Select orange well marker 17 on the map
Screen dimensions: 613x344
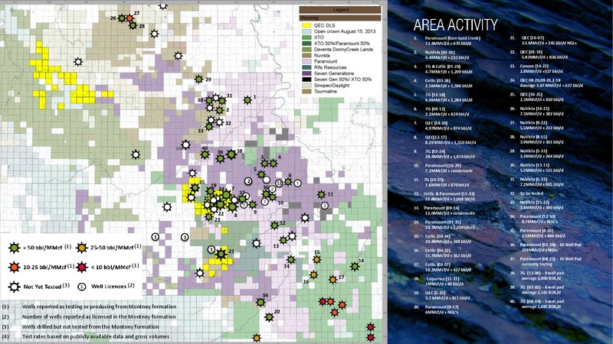coord(333,279)
